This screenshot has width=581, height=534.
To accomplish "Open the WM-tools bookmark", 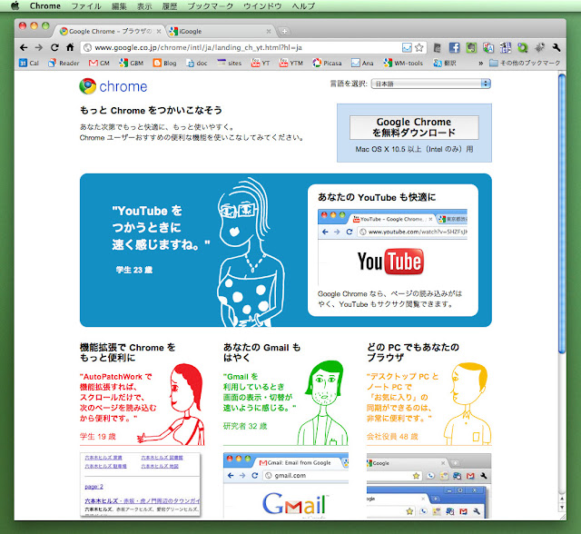I will click(x=403, y=63).
